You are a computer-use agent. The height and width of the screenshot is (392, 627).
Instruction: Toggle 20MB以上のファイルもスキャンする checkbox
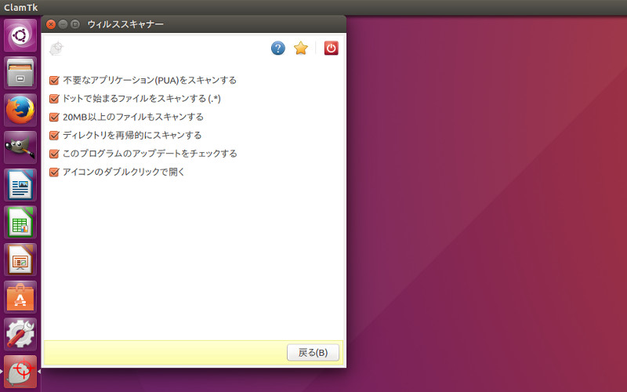54,117
